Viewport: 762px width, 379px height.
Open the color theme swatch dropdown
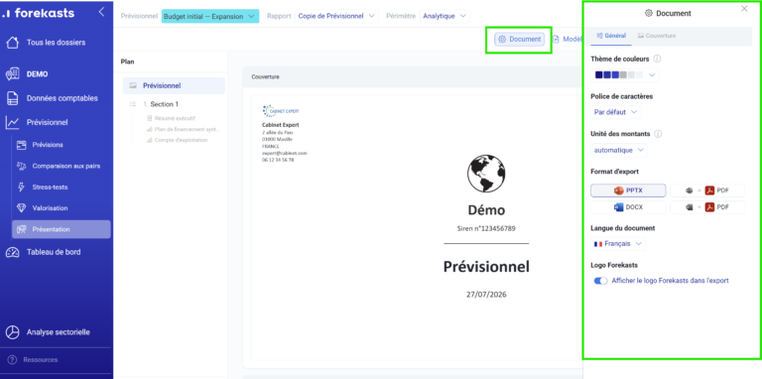[x=625, y=75]
